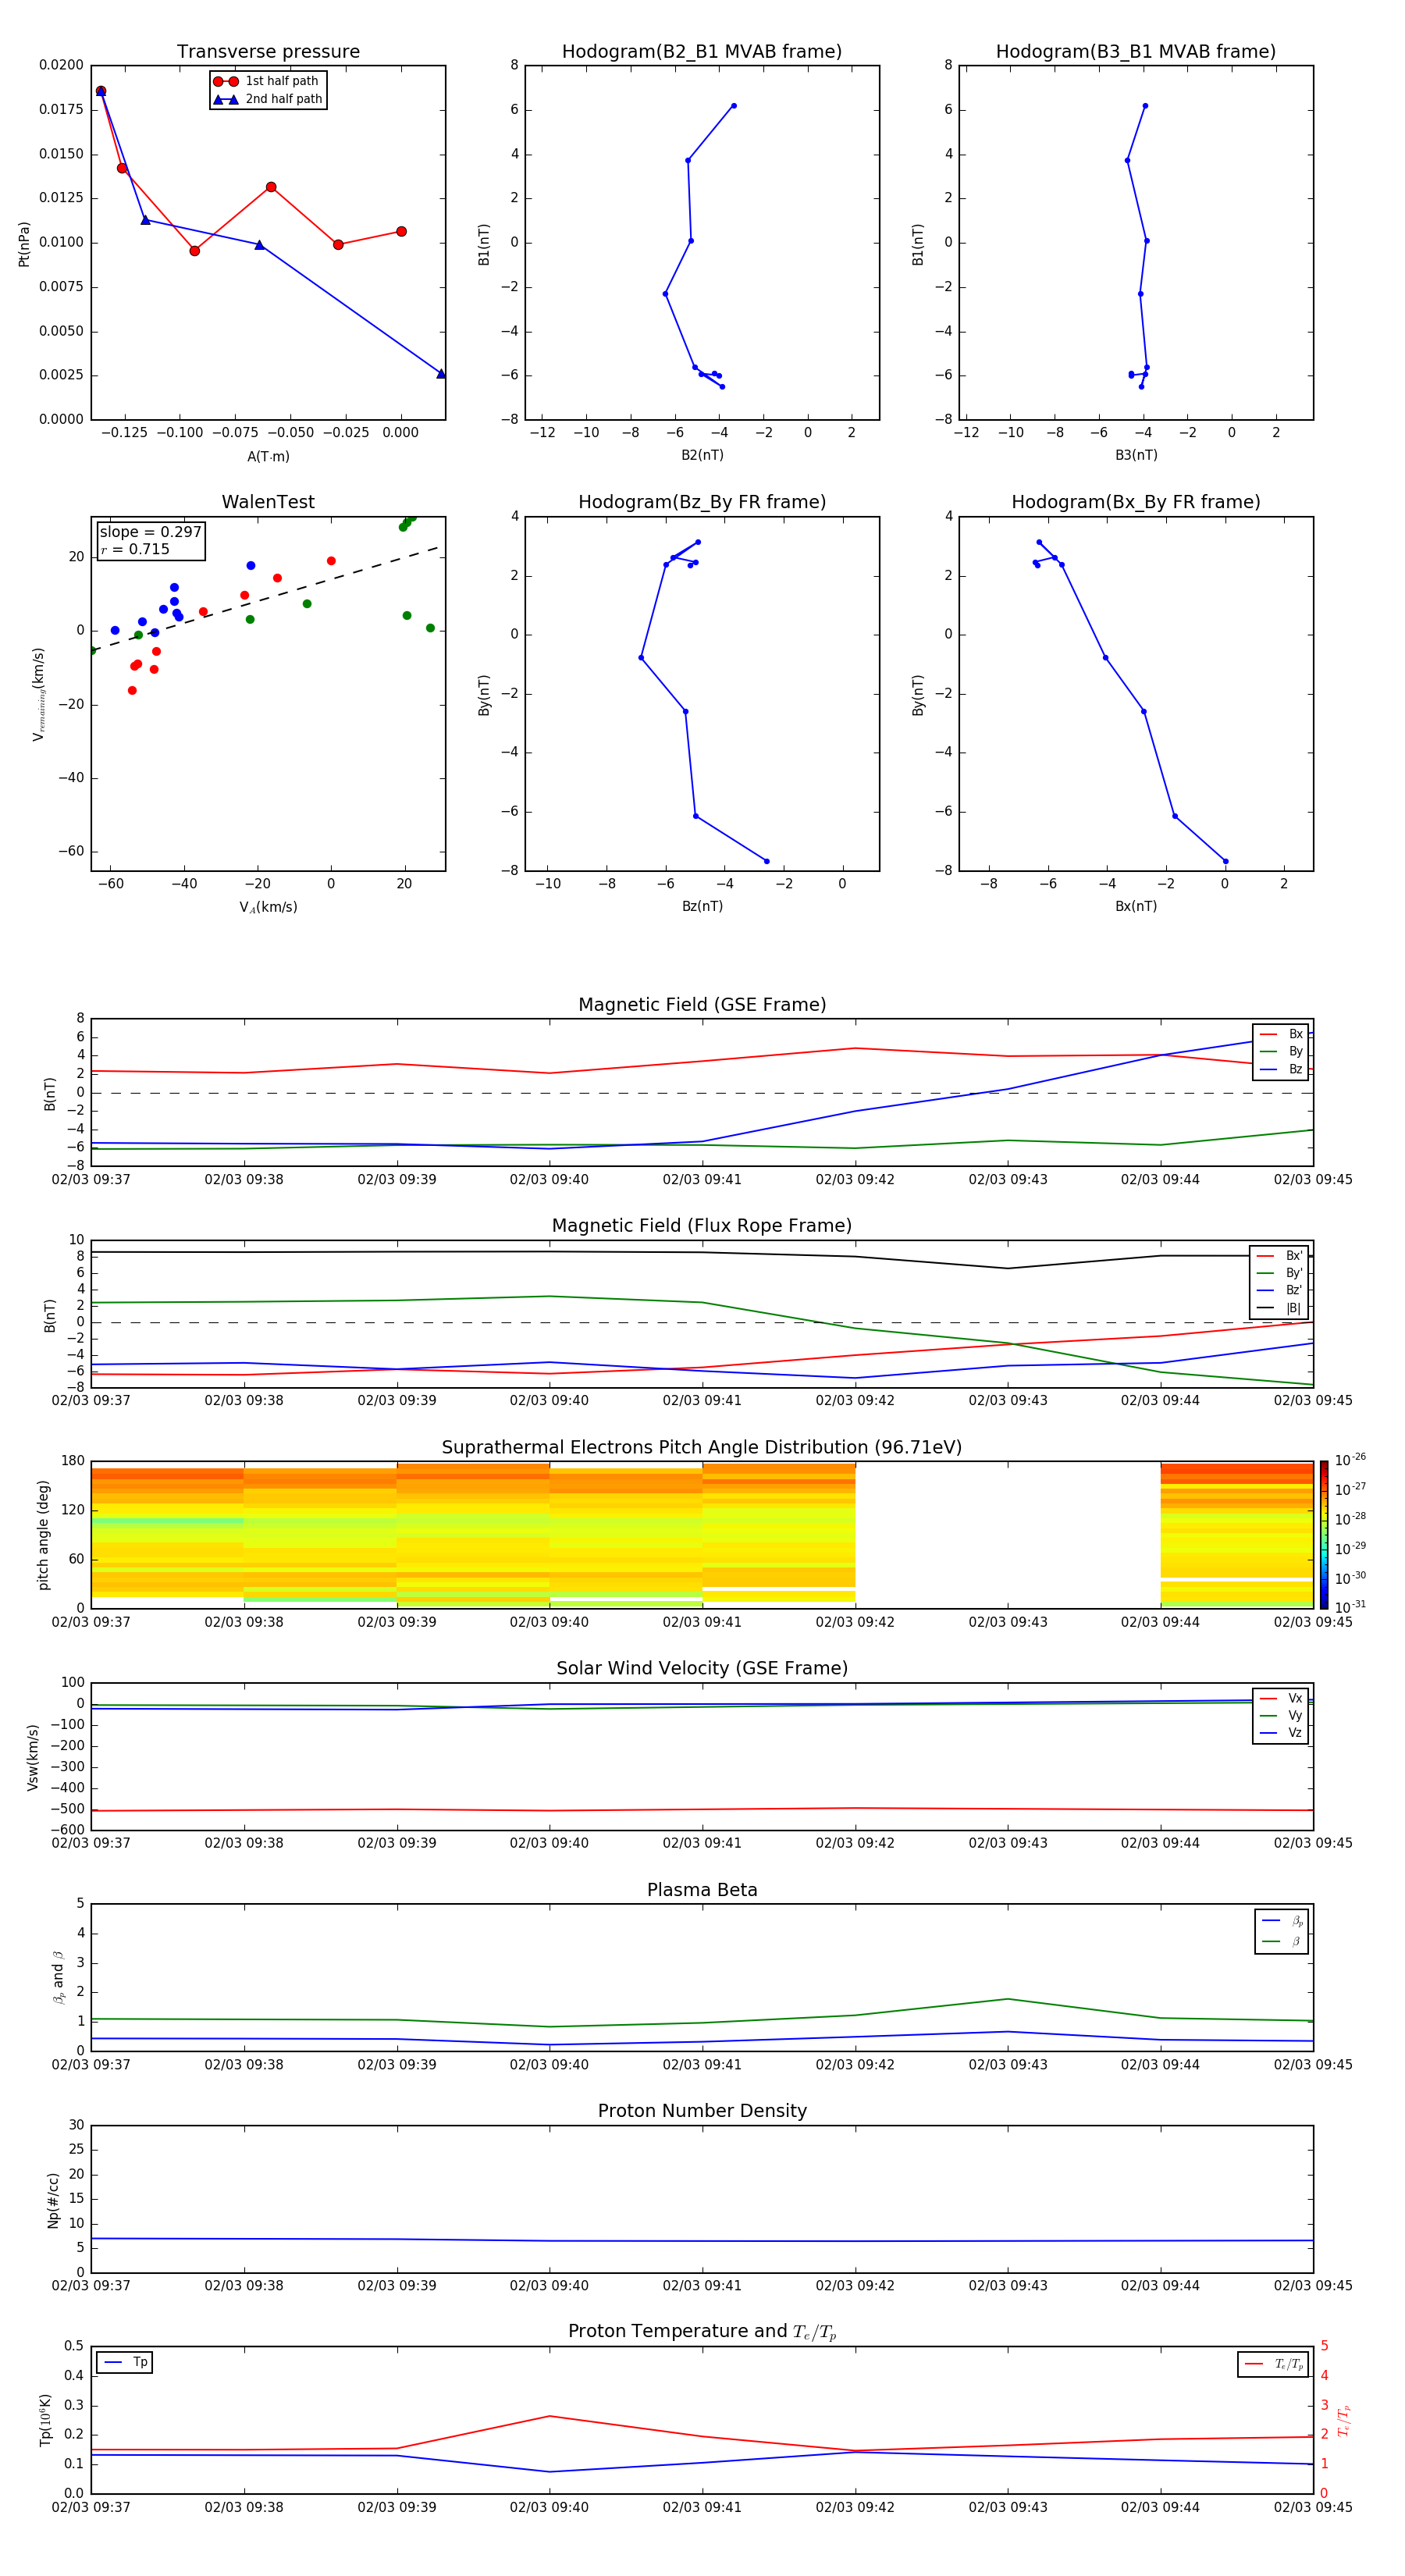Click the "A(T·m)" x-axis label
Screen dimensions: 1405x2576
click(x=268, y=457)
